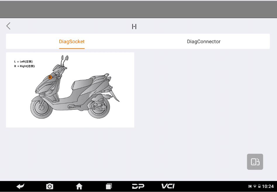
Task: Tap the VCI connection icon
Action: (168, 186)
